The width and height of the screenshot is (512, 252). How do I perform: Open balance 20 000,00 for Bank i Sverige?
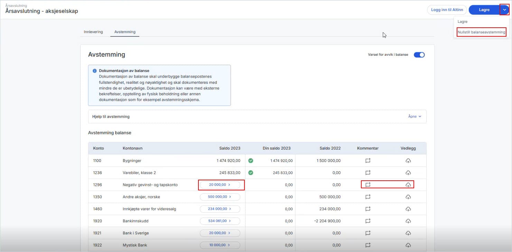[220, 233]
